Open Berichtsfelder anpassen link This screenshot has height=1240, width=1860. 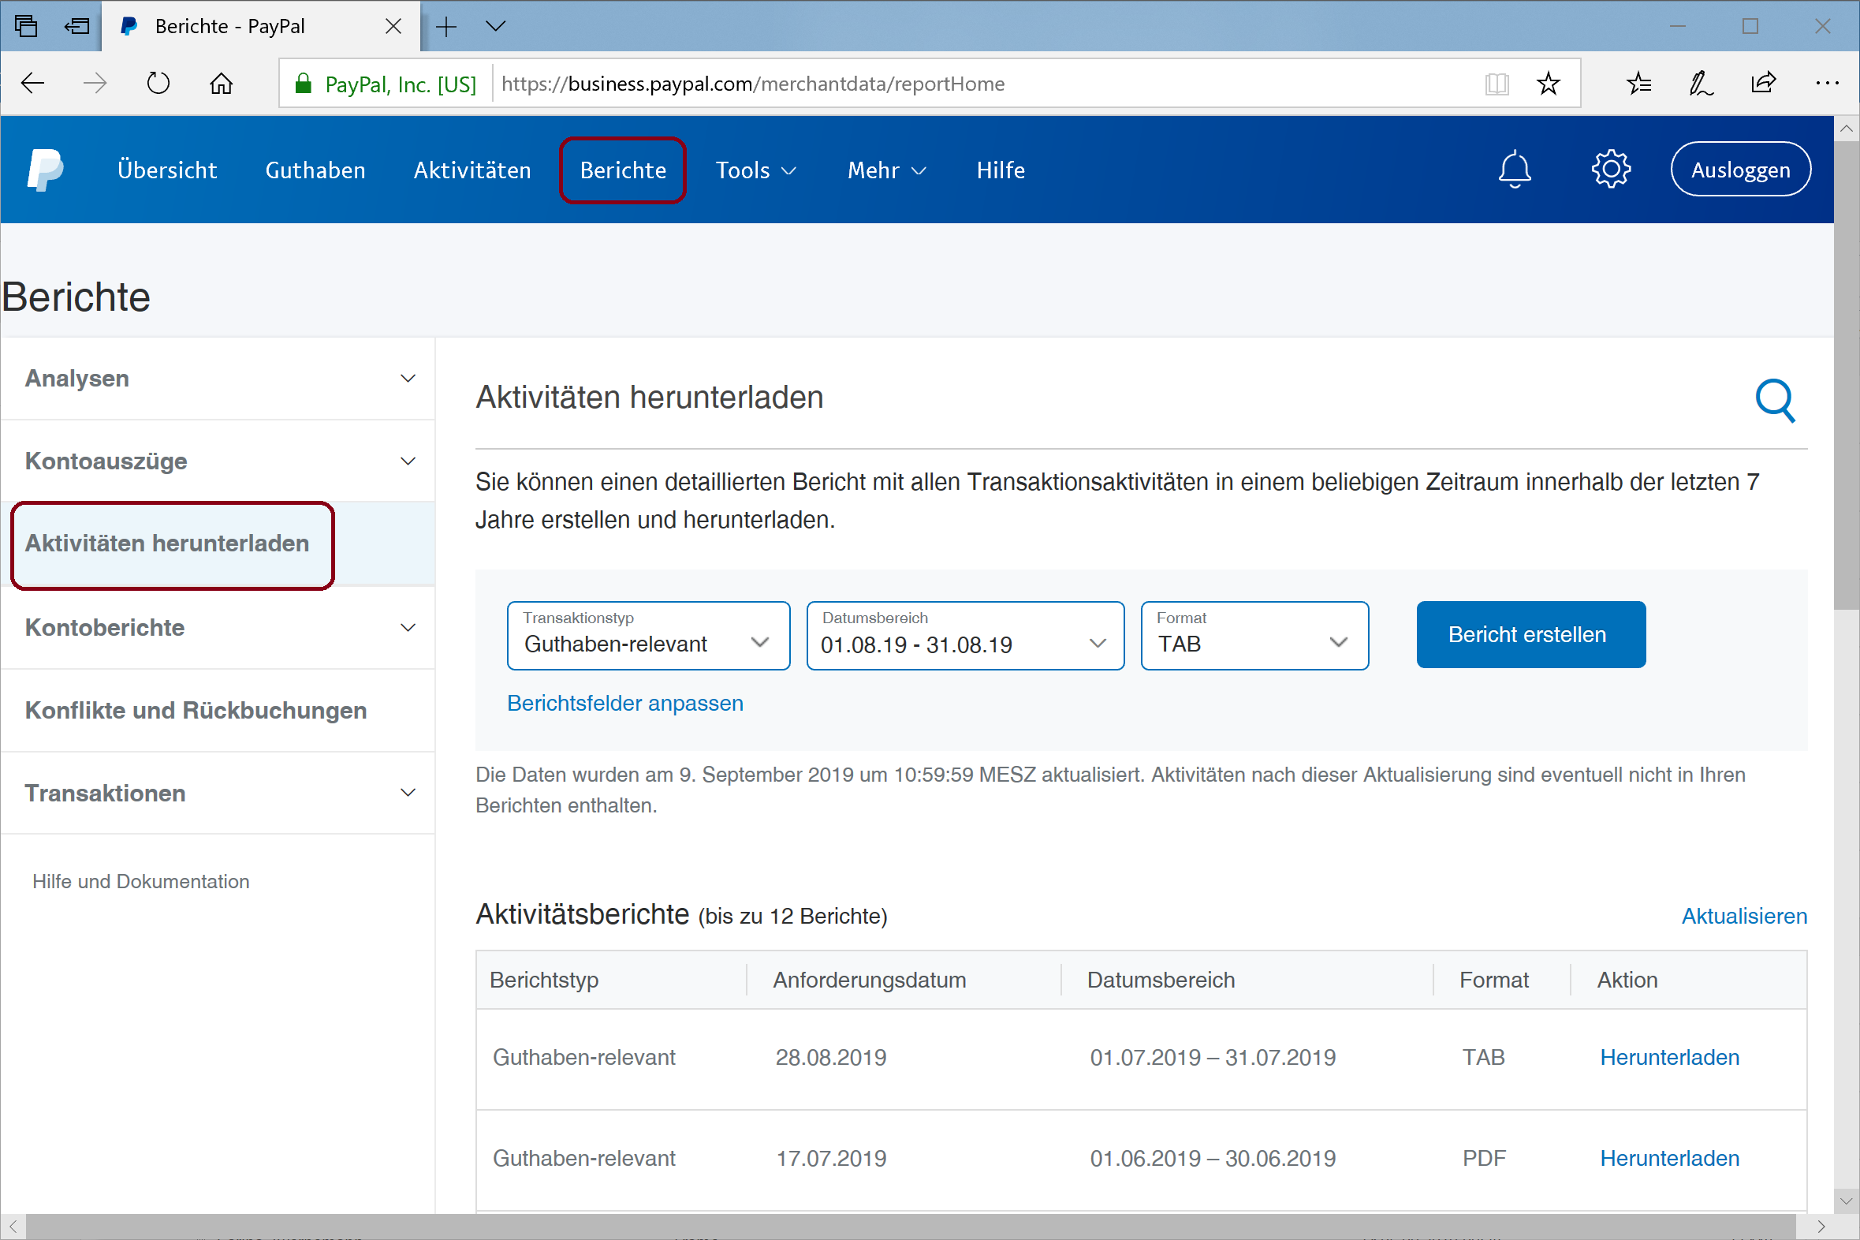click(x=624, y=703)
